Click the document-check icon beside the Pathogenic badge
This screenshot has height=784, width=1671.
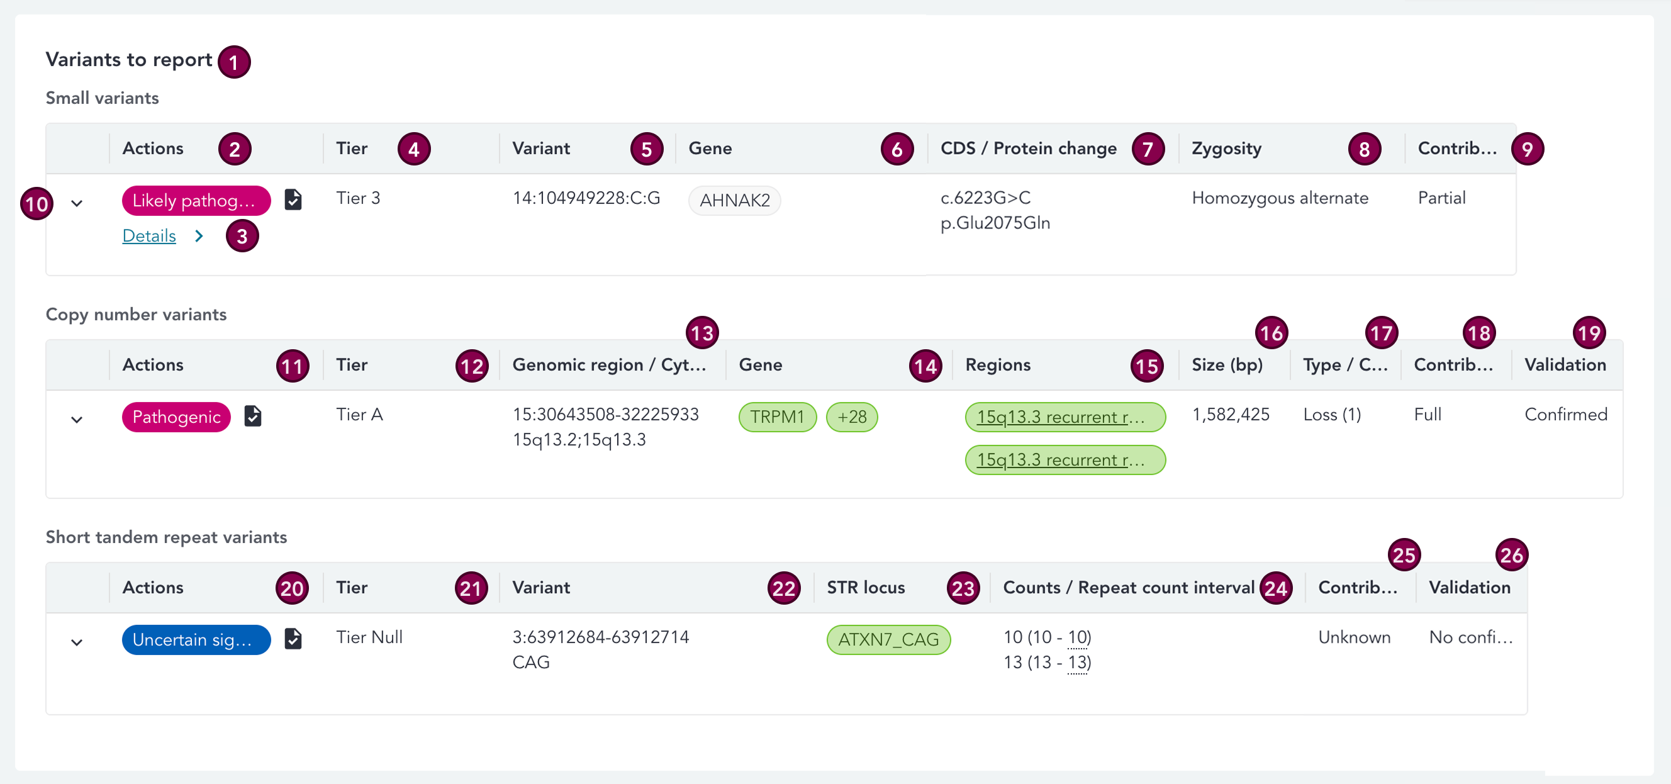[x=253, y=415]
